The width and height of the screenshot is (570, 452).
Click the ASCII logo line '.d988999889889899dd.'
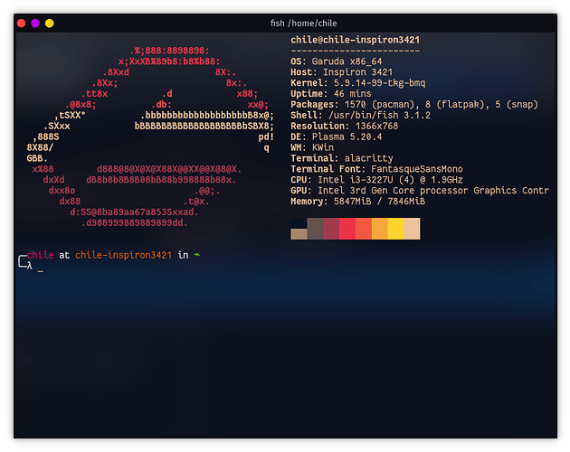coord(134,222)
